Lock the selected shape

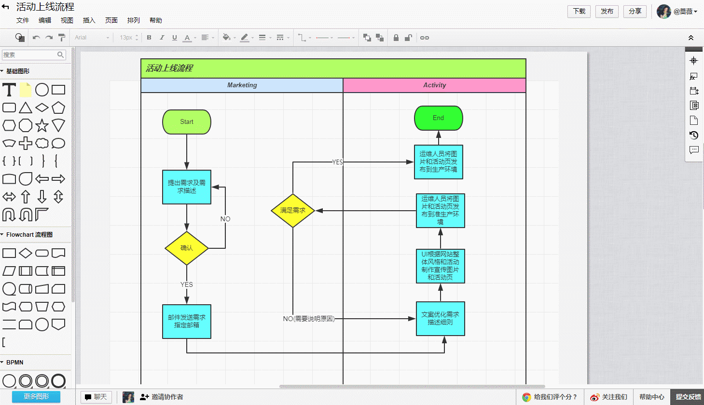click(x=396, y=38)
